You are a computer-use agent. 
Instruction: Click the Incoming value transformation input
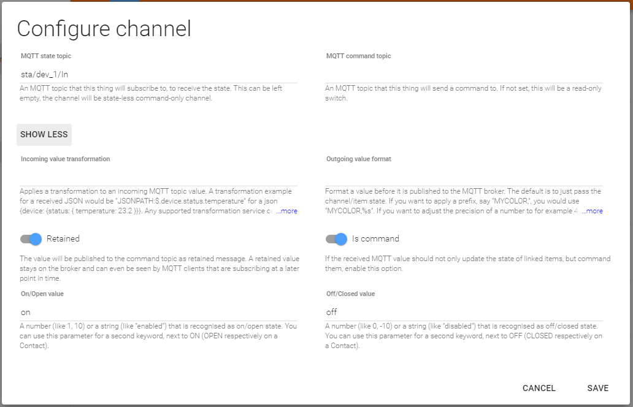pyautogui.click(x=158, y=177)
